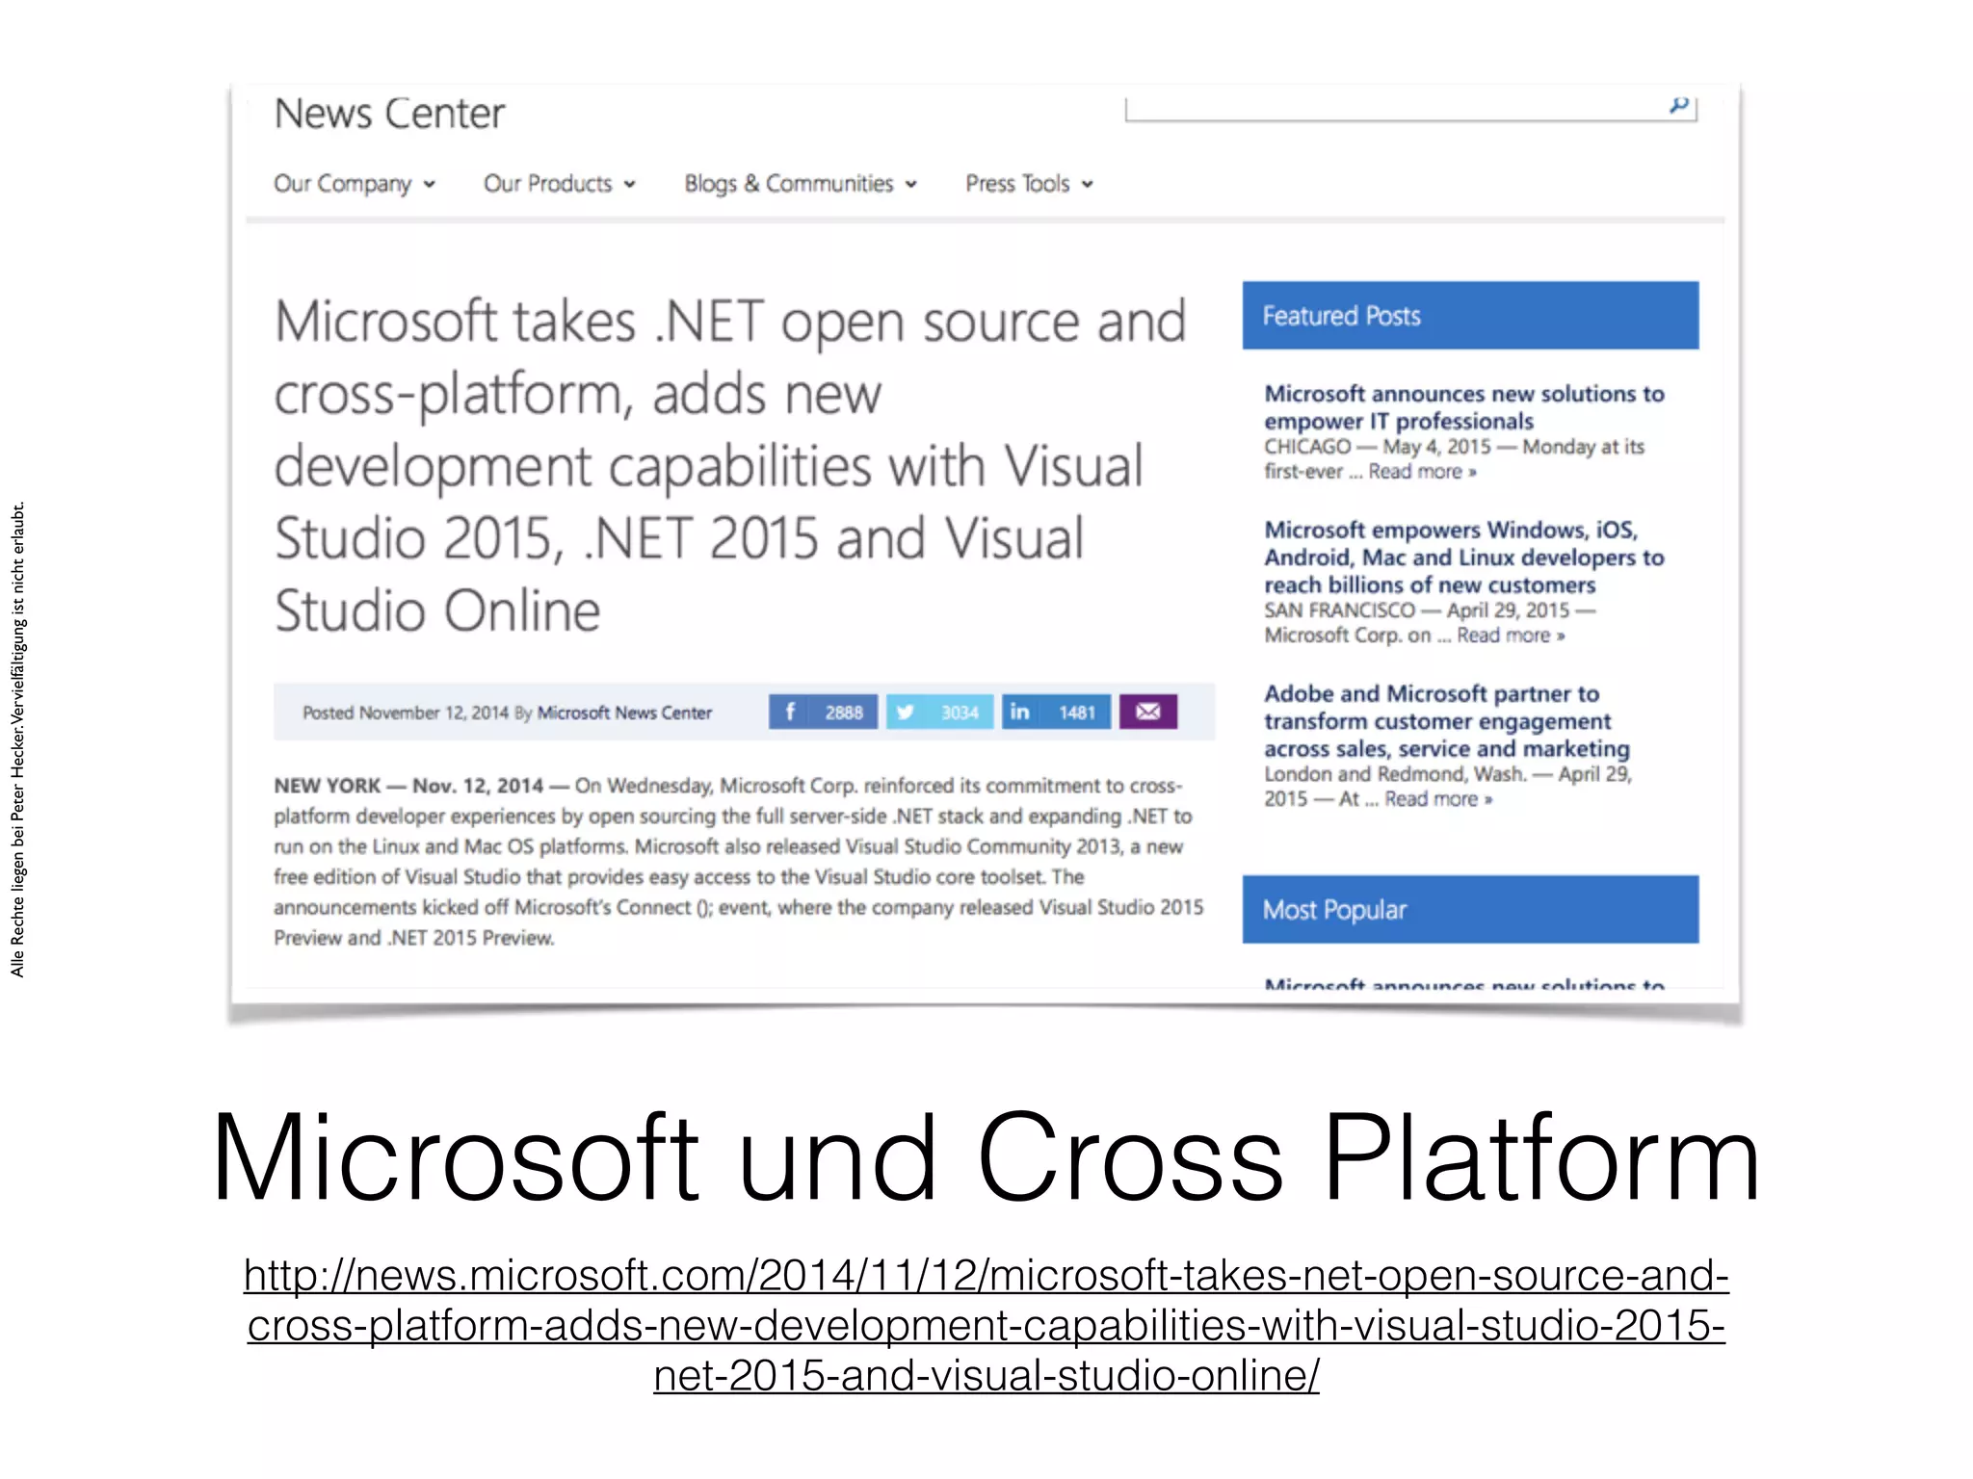Screen dimensions: 1973x1479
Task: Select the Most Popular header
Action: point(1470,909)
